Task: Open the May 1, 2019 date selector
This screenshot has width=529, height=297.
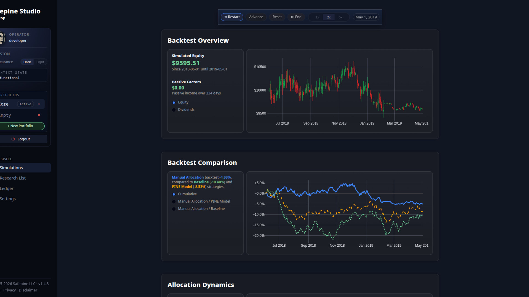Action: tap(366, 17)
